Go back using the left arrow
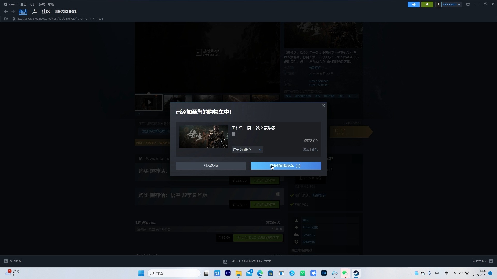The image size is (497, 279). pyautogui.click(x=6, y=11)
